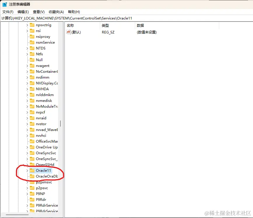Click the tree pane vertical scrollbar thumb
The image size is (253, 218).
click(60, 124)
